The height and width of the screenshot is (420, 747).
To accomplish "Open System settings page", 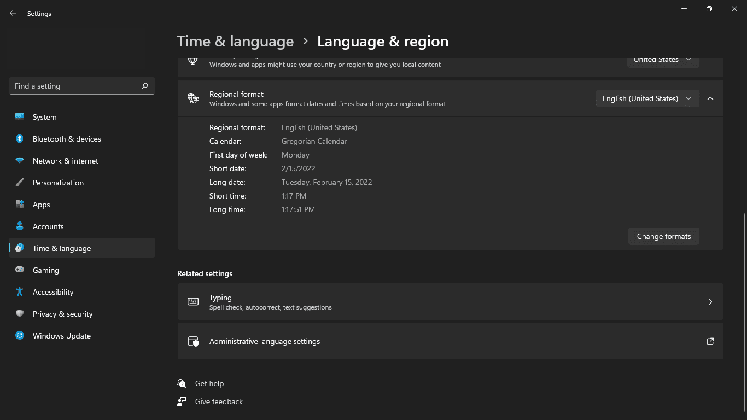I will pyautogui.click(x=82, y=117).
